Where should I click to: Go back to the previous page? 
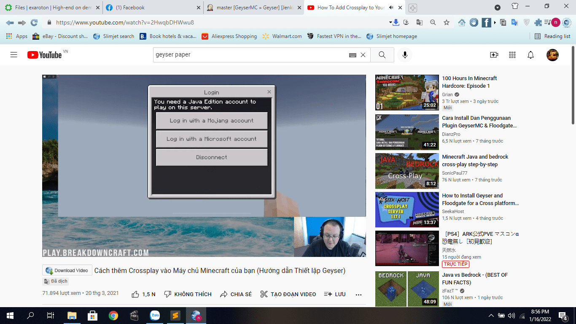(x=10, y=22)
